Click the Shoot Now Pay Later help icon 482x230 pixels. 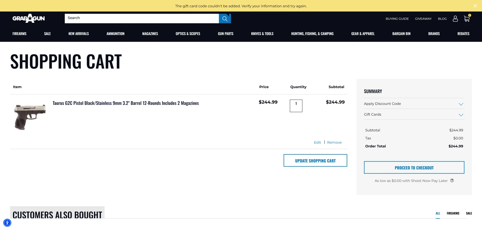coord(452,180)
